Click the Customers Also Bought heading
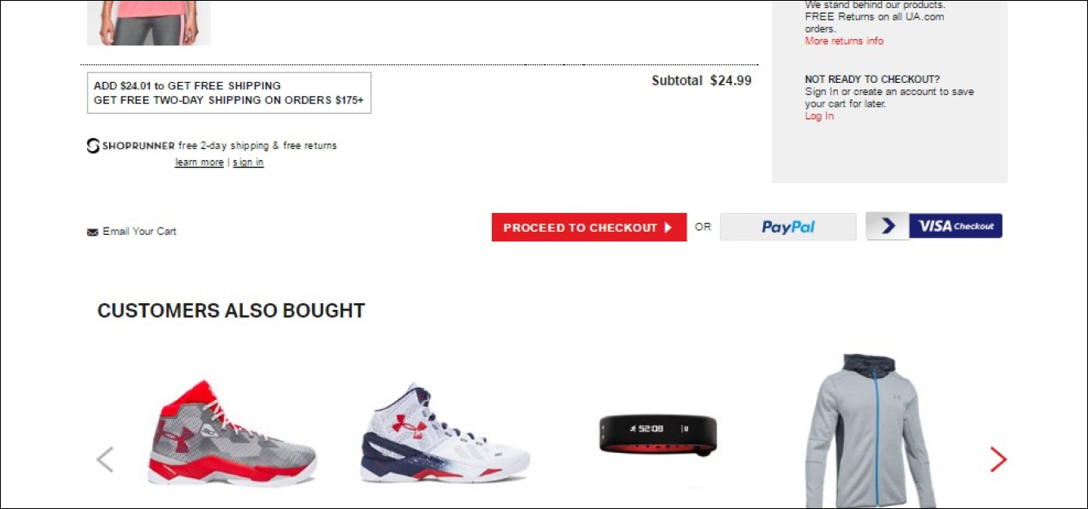 (x=231, y=311)
